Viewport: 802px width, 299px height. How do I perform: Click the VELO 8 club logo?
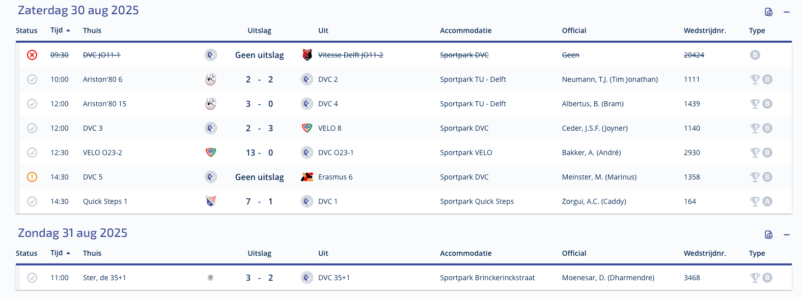[307, 128]
